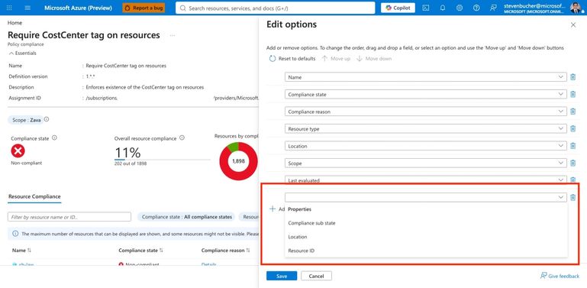This screenshot has width=587, height=288.
Task: Delete the Resource type option row
Action: pos(572,129)
